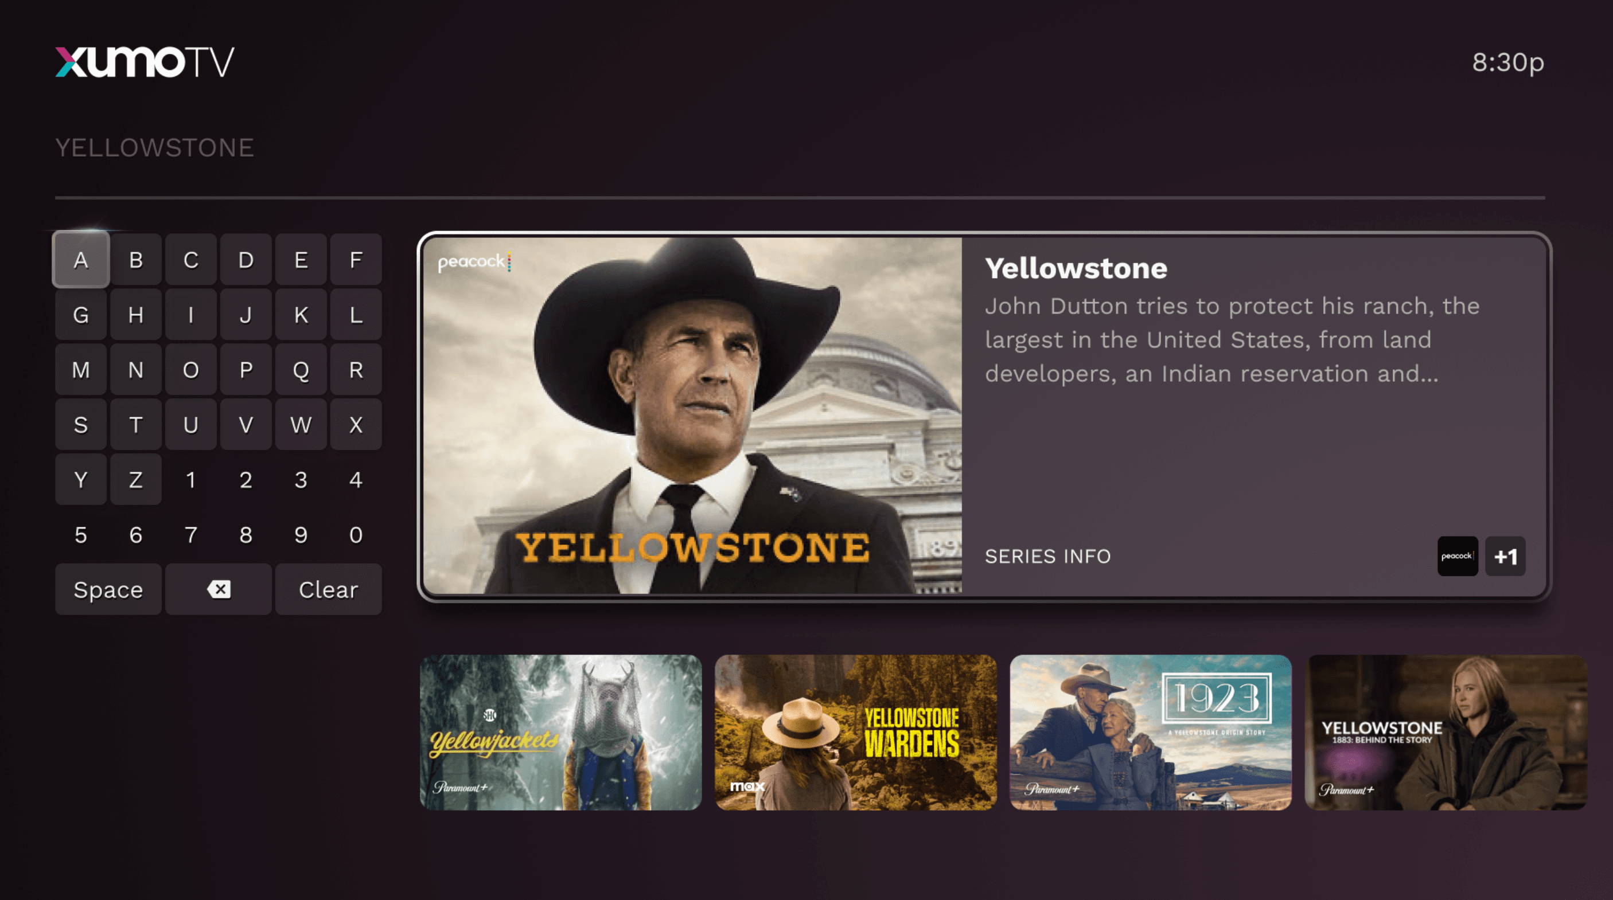Click the number 1 on keyboard
Screen dimensions: 1613x900
(190, 479)
